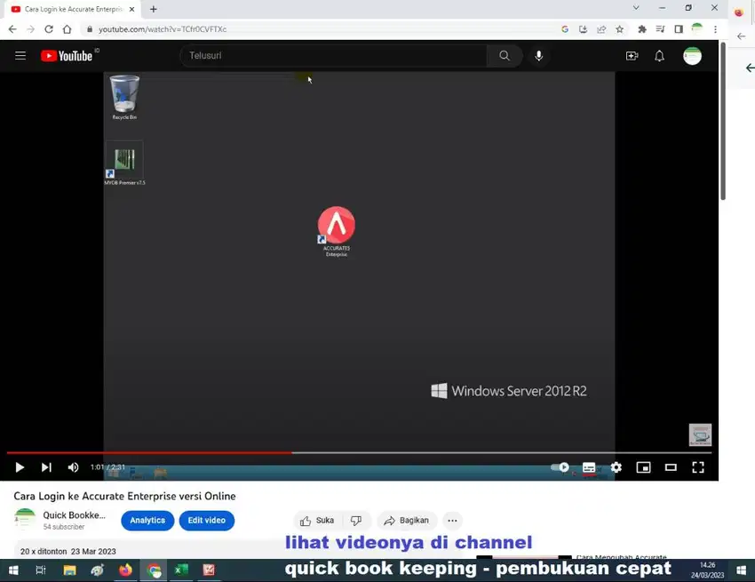Open tab search chevron dropdown
The width and height of the screenshot is (755, 582).
636,8
